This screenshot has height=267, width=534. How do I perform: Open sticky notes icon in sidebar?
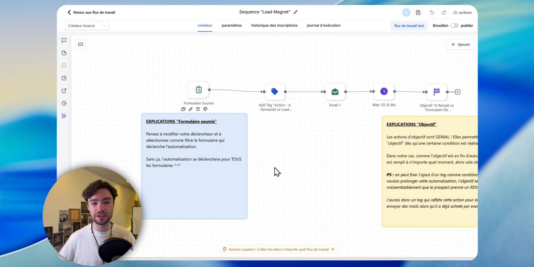tap(64, 53)
